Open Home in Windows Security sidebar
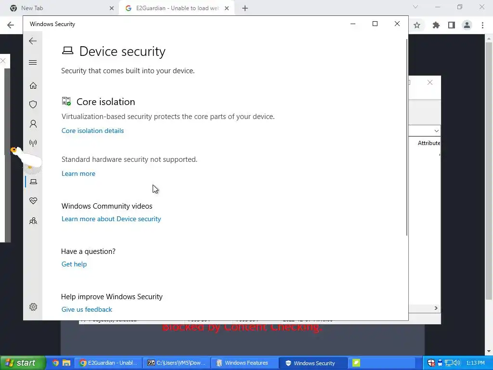 tap(33, 86)
